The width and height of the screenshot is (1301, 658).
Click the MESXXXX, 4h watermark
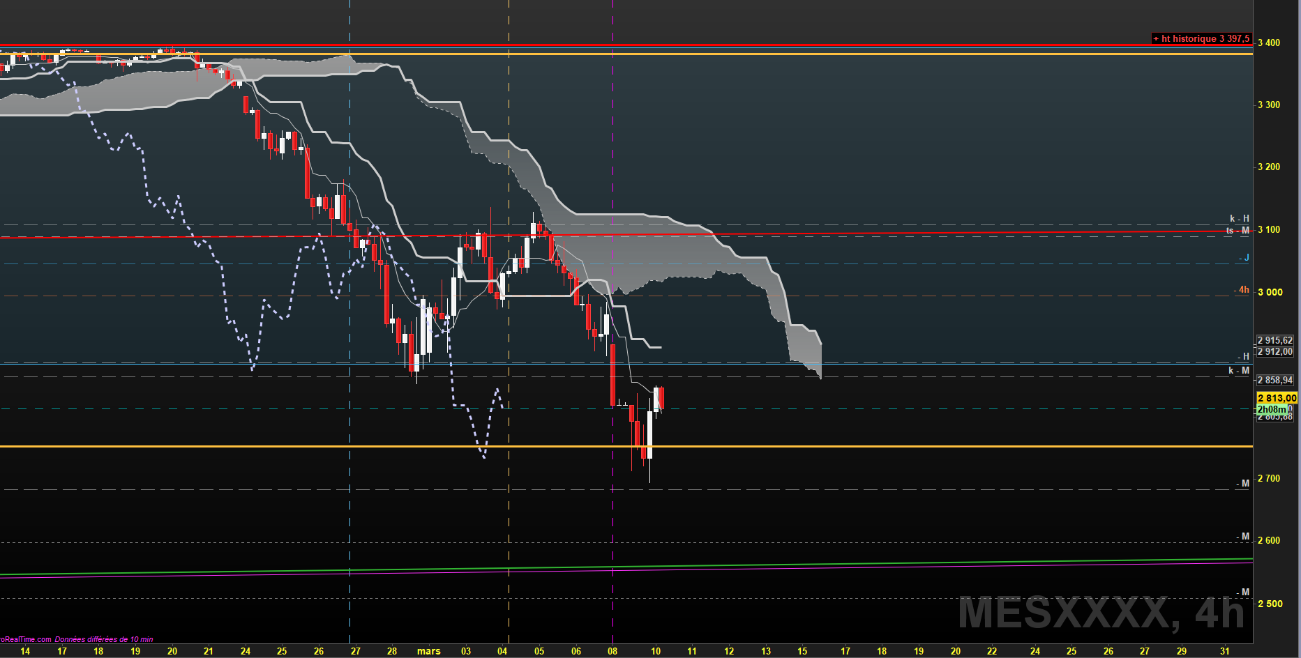point(1101,613)
